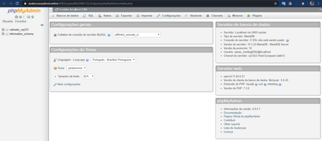Click the collapse-top arrow at the page's right edge
322x141 pixels.
coord(320,10)
